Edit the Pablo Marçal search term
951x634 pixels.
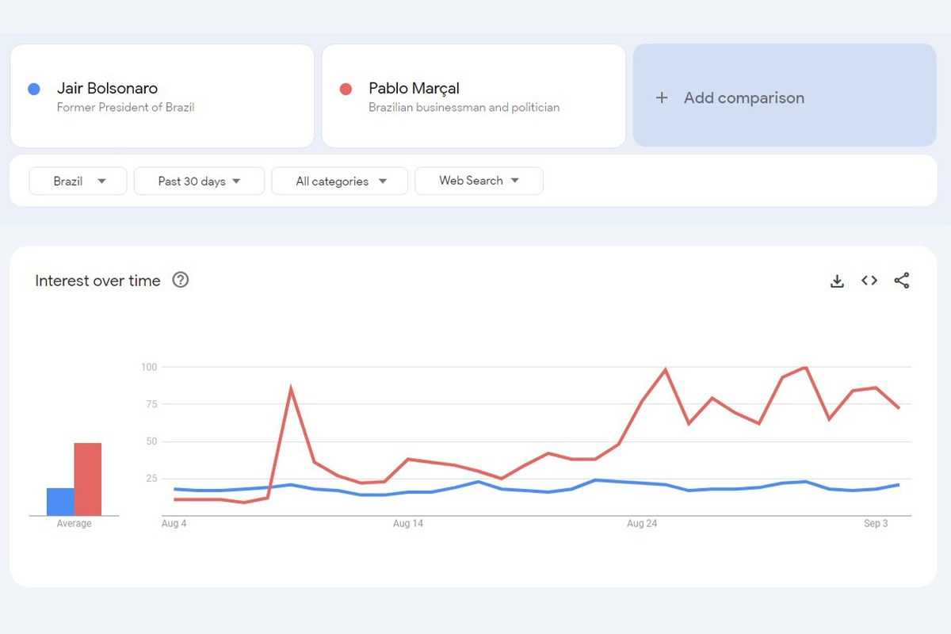474,96
